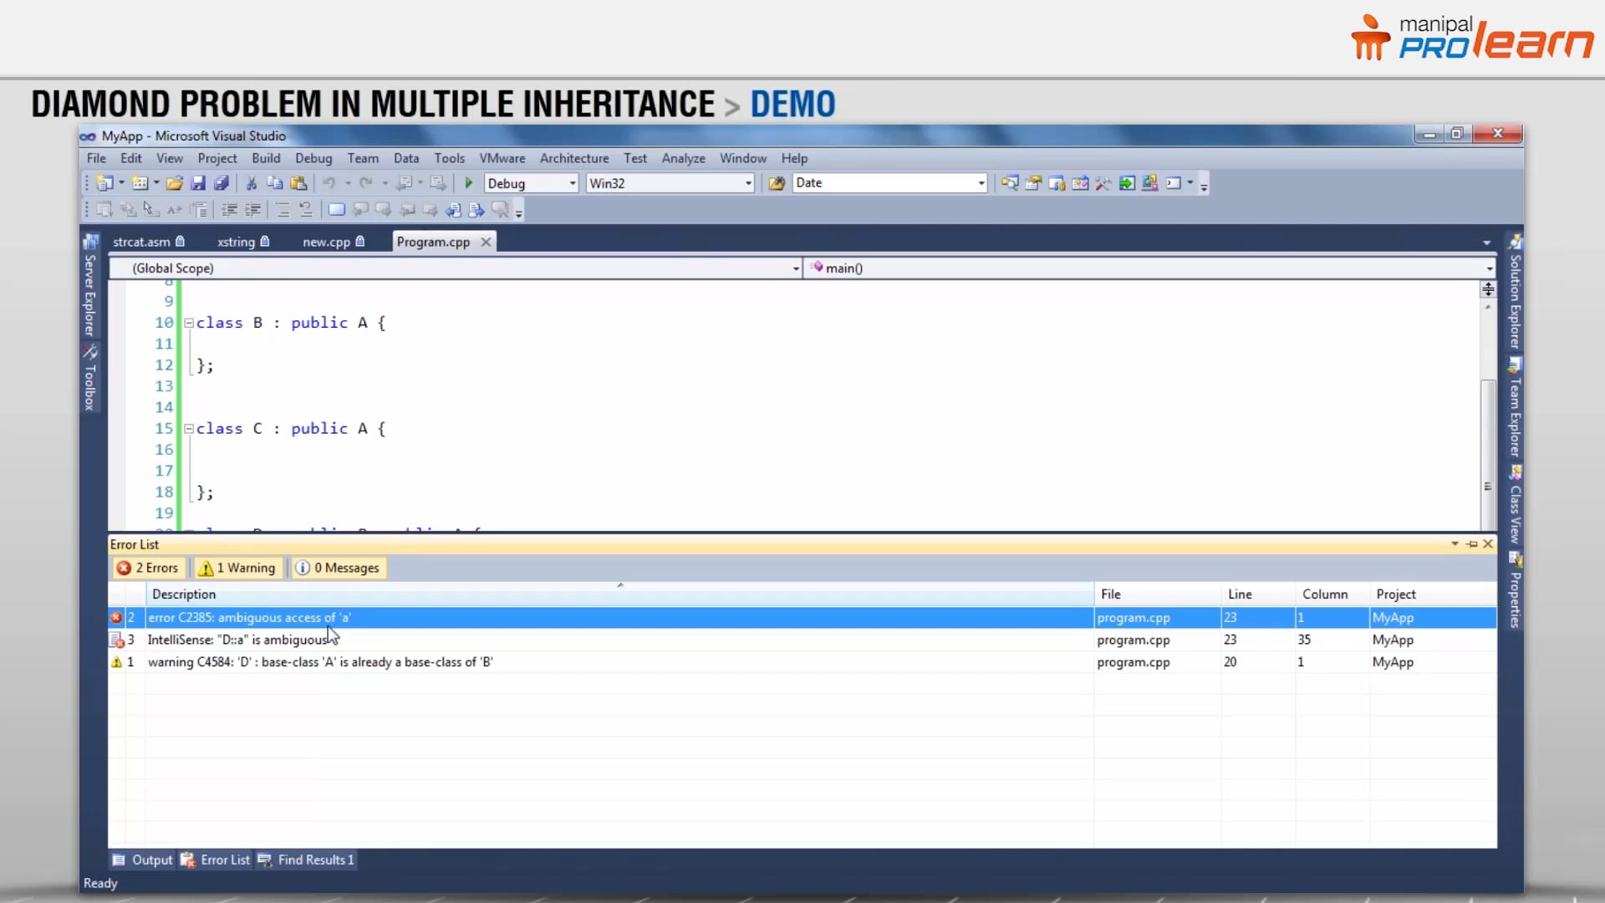
Task: Expand the Win32 platform dropdown
Action: 746,183
